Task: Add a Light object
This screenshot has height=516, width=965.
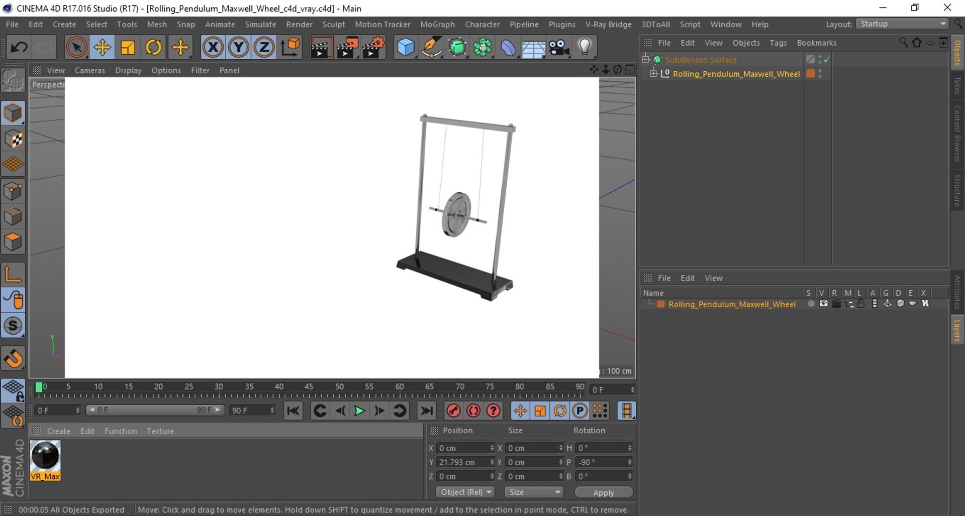Action: coord(585,48)
